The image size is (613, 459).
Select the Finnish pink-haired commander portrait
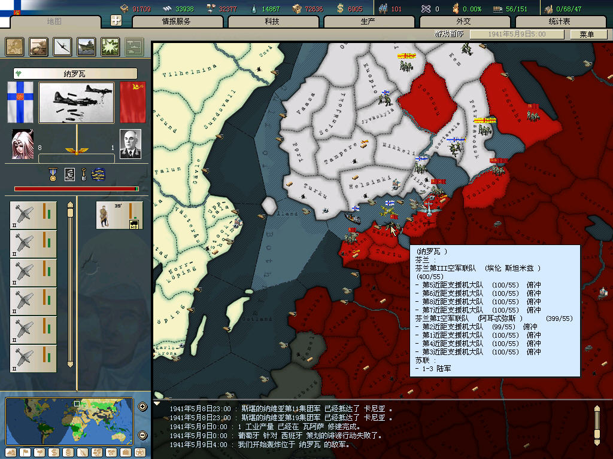[x=22, y=144]
